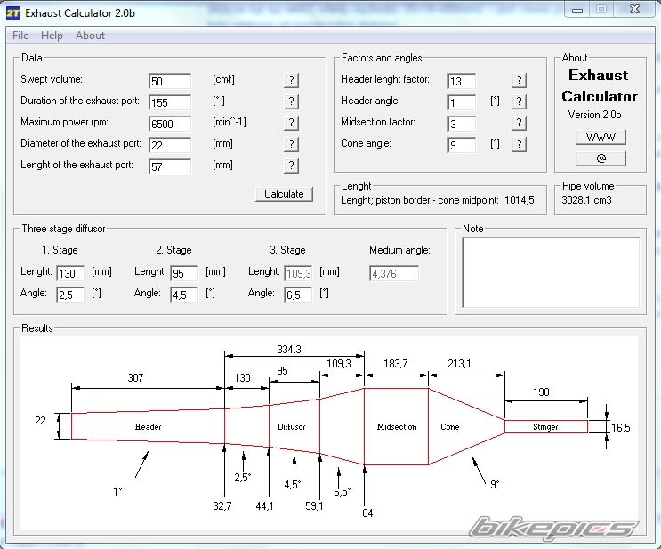Screen dimensions: 661x549
Task: Click the 1. Stage Lenght field
Action: (70, 272)
